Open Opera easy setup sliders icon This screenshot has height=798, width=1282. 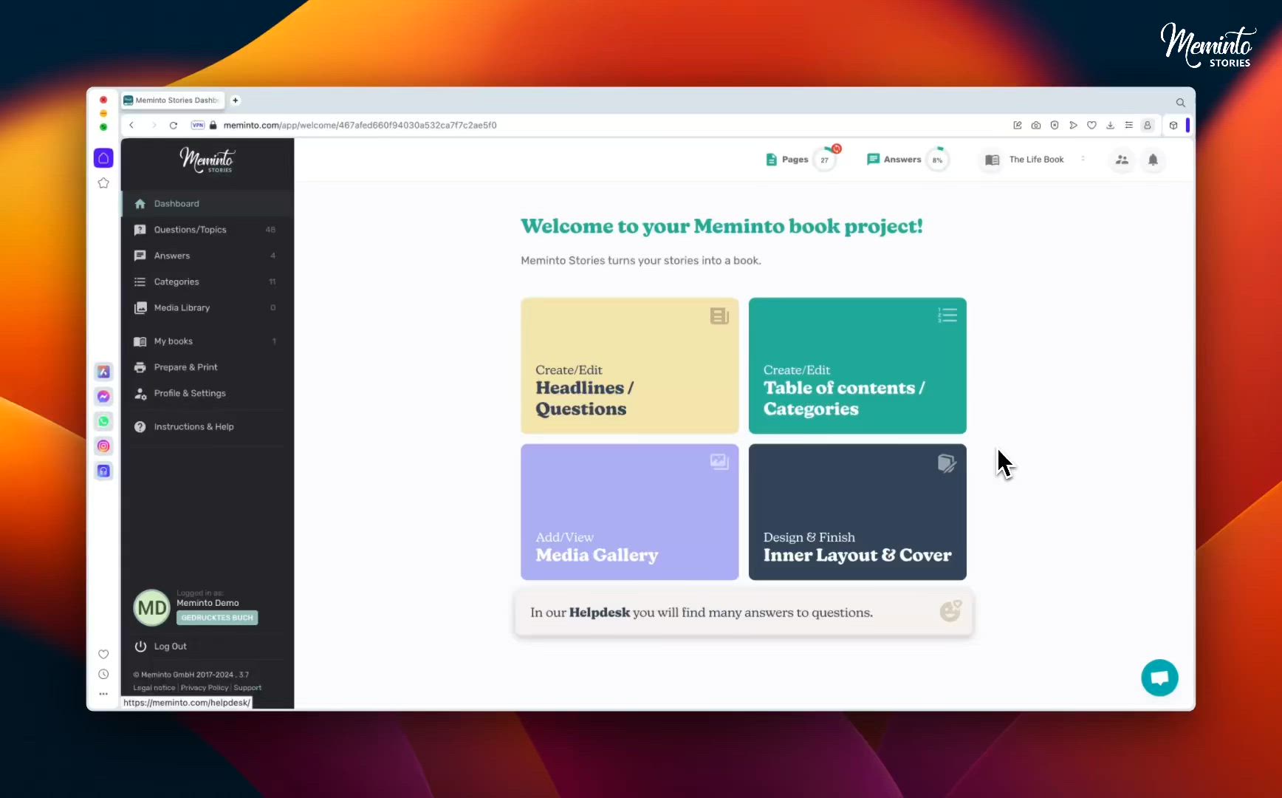(x=1128, y=125)
